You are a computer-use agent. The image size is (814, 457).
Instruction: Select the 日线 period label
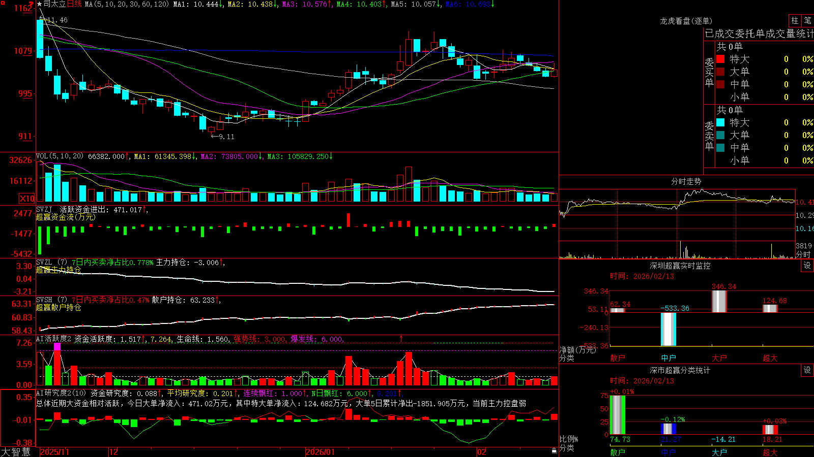coord(74,4)
